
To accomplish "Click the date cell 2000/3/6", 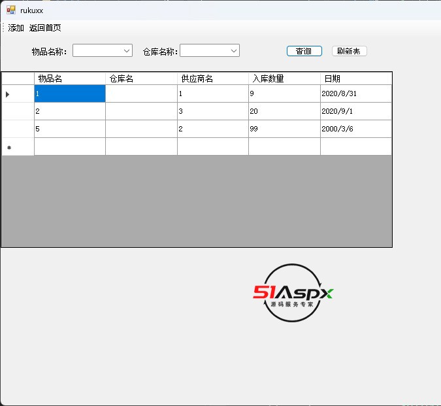I will (356, 129).
